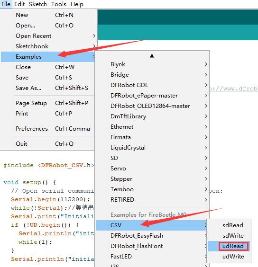Open SD examples submenu
The image size is (258, 267).
152,158
